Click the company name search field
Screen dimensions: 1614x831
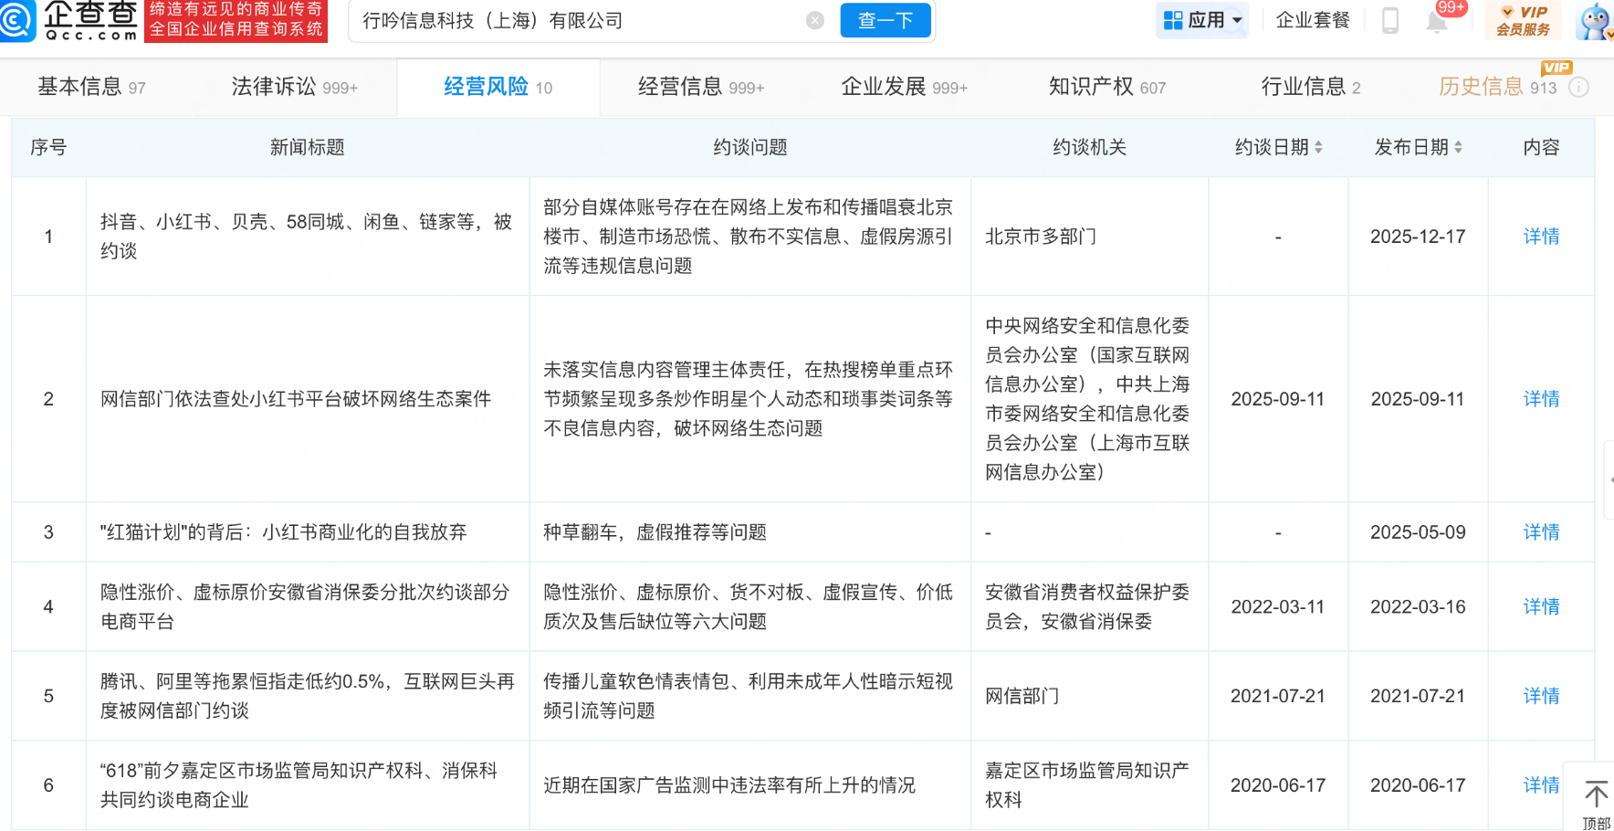coord(580,20)
